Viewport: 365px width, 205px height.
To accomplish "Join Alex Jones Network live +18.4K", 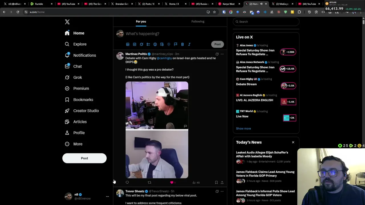I will coord(287,69).
